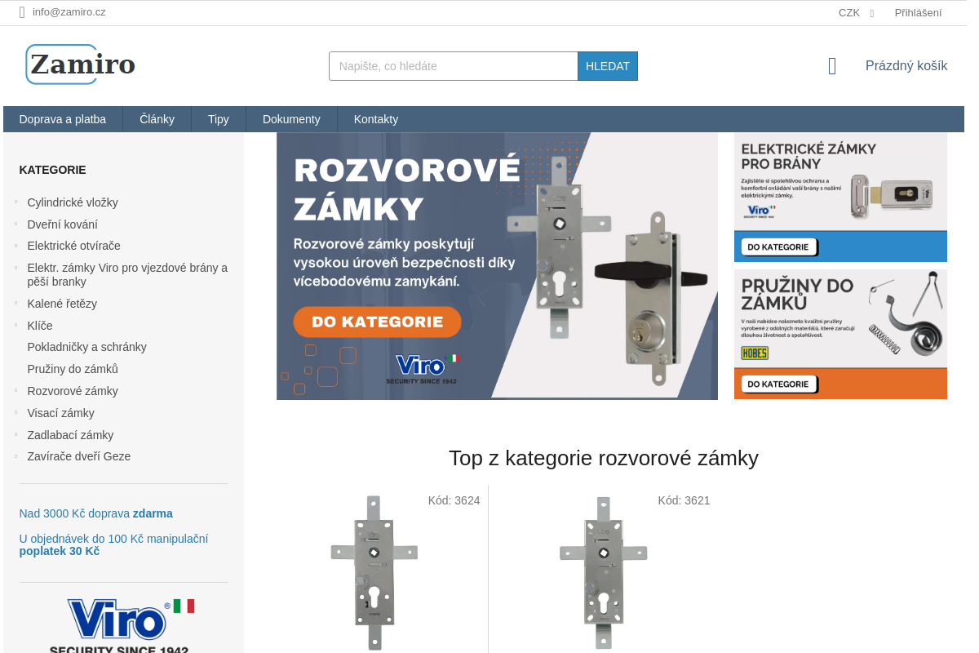
Task: Select the Visací zámky category
Action: 61,413
